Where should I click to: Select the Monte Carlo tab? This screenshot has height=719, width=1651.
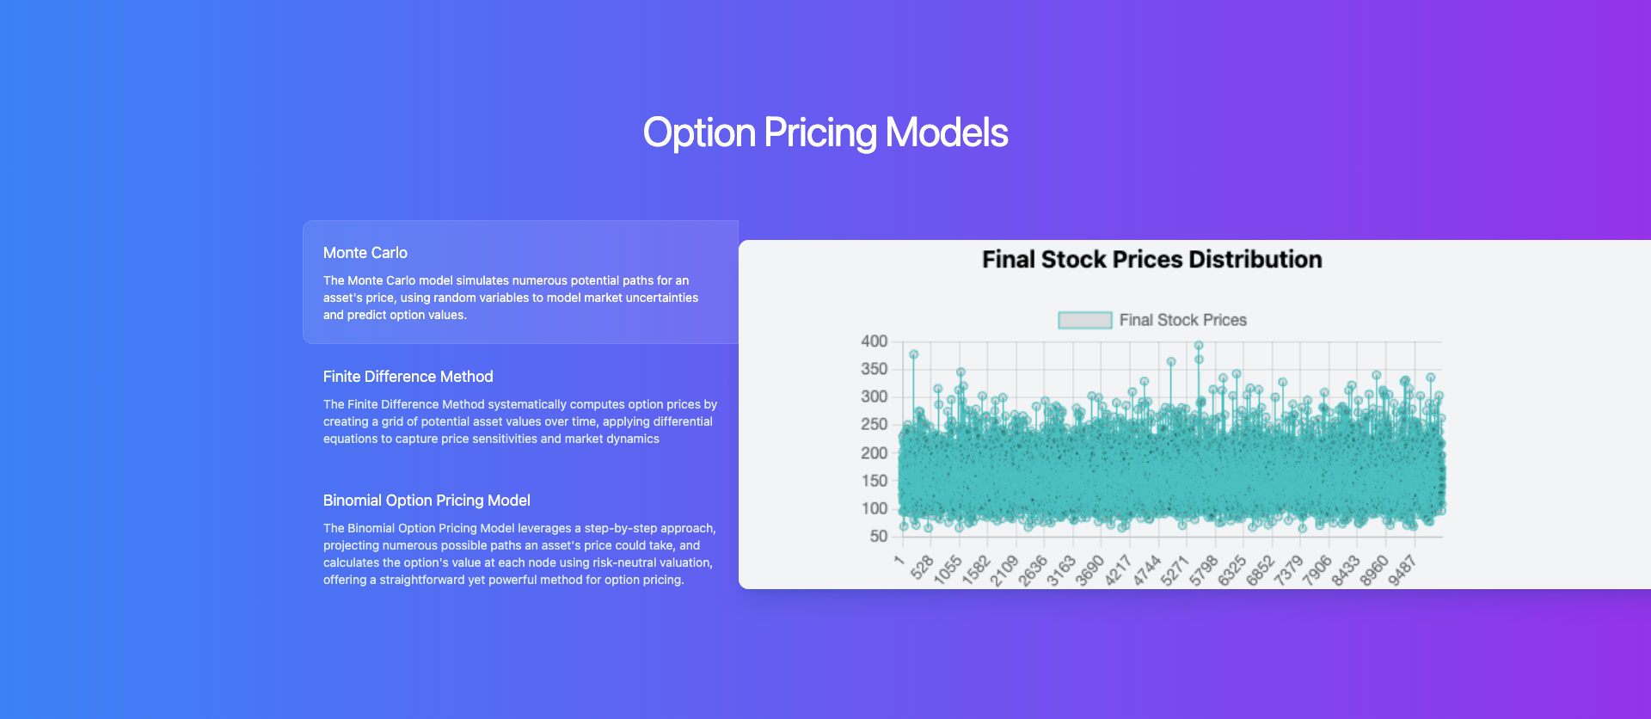pyautogui.click(x=365, y=253)
